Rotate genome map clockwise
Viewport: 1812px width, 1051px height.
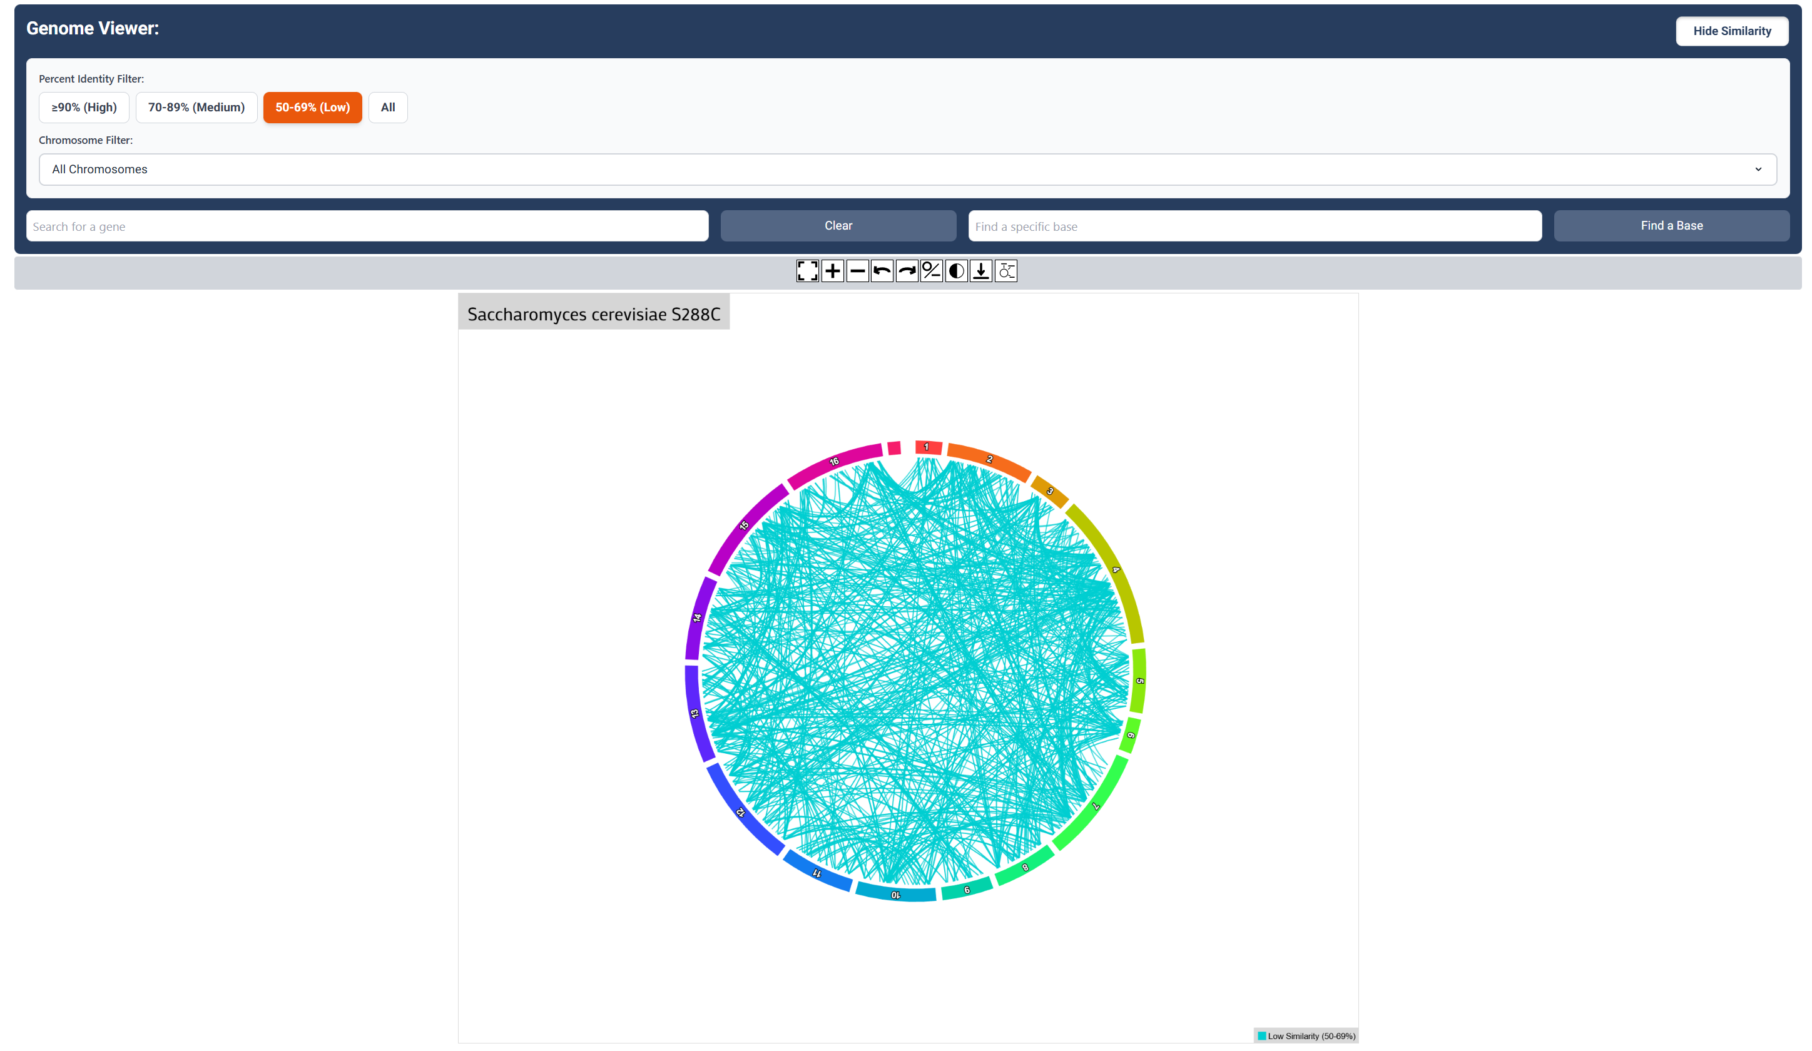[x=907, y=271]
